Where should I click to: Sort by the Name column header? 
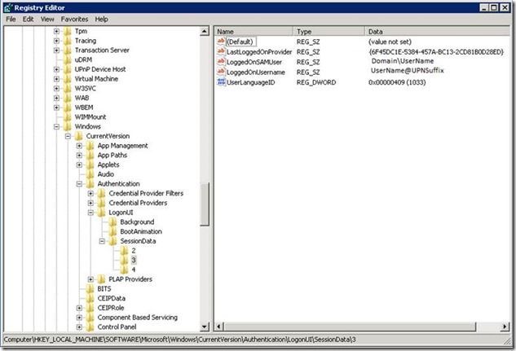click(254, 32)
